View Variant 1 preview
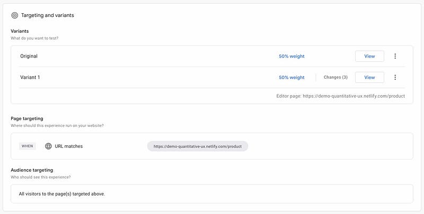 point(369,77)
